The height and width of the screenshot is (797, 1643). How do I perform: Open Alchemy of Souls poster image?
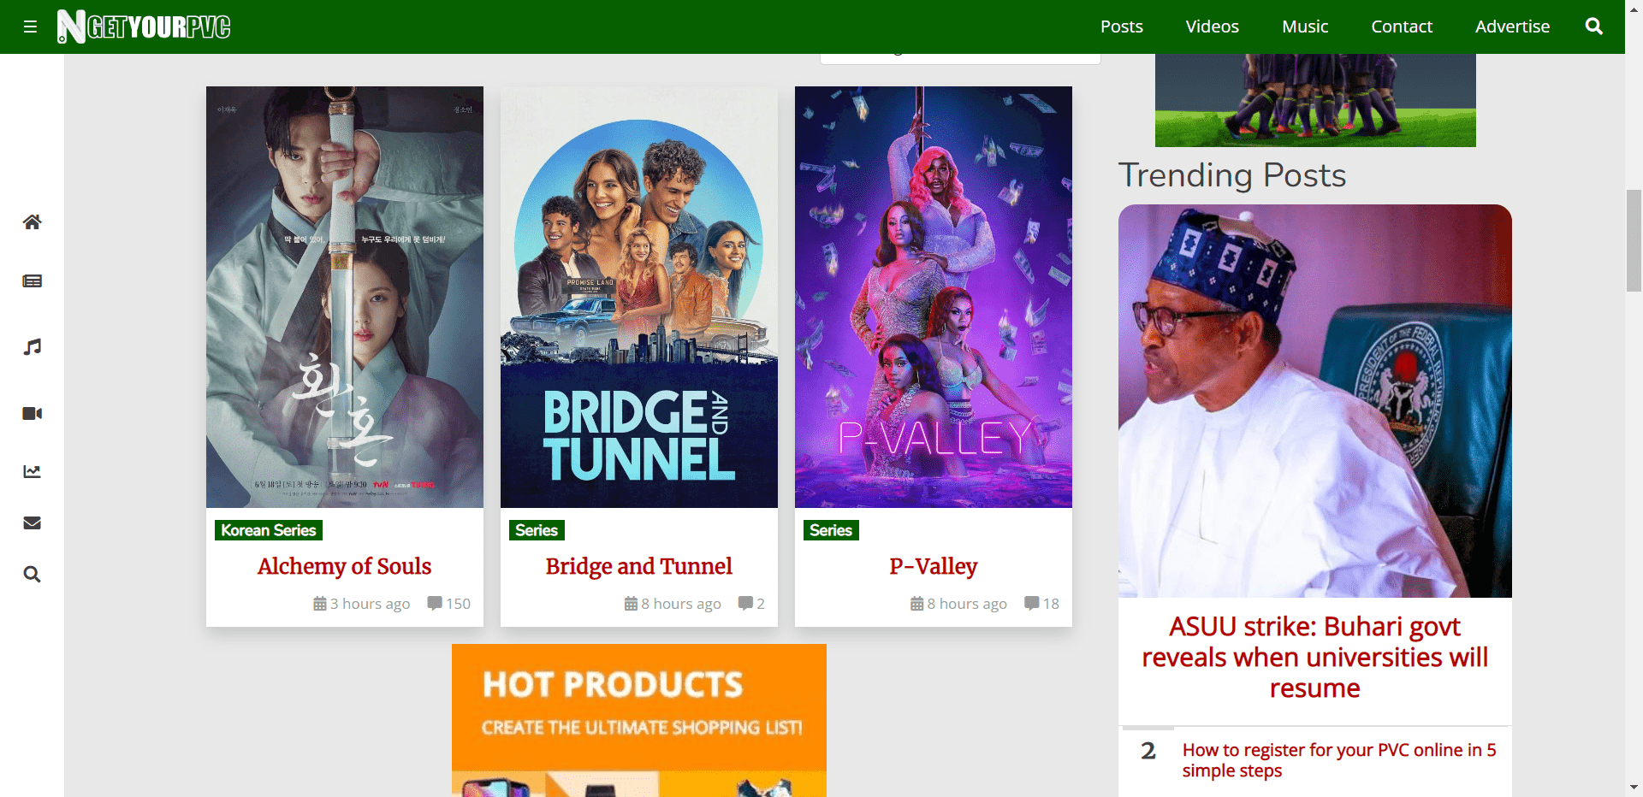[345, 297]
